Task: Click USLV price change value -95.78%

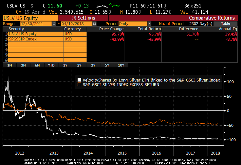Action: pos(117,34)
